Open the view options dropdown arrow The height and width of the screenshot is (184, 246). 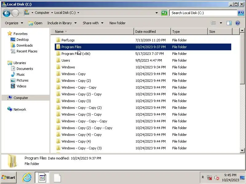(221, 23)
